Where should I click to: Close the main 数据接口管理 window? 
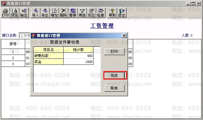198,4
